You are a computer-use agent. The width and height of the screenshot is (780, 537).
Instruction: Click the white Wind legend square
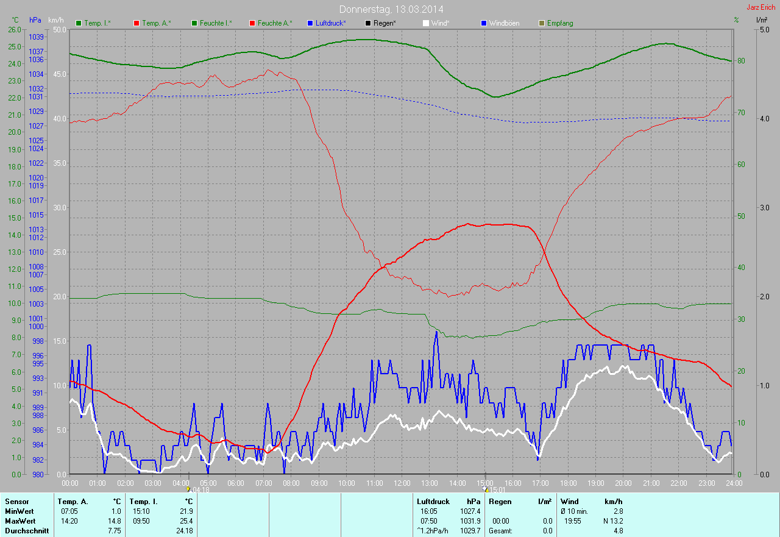[426, 23]
